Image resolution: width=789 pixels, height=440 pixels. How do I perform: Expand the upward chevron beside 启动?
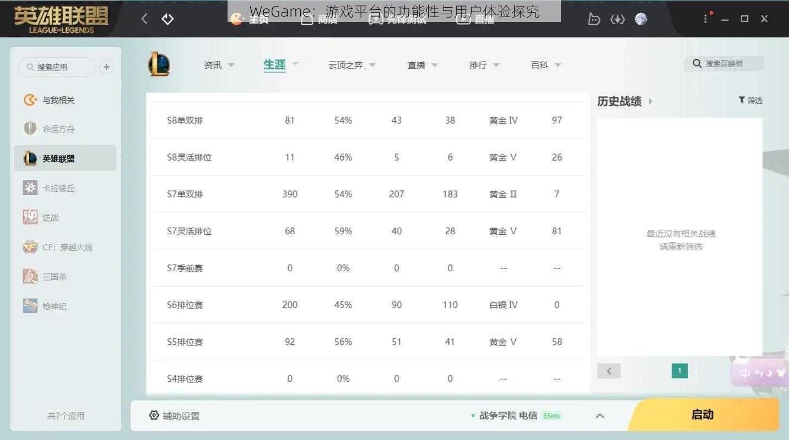click(600, 416)
